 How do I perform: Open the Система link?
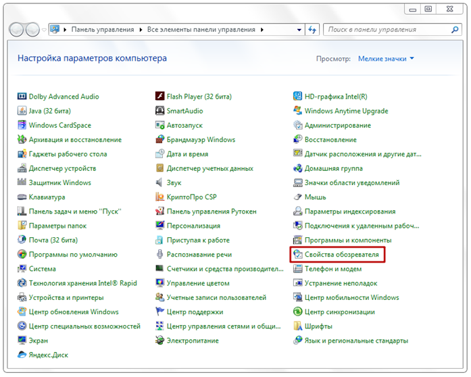pos(43,268)
